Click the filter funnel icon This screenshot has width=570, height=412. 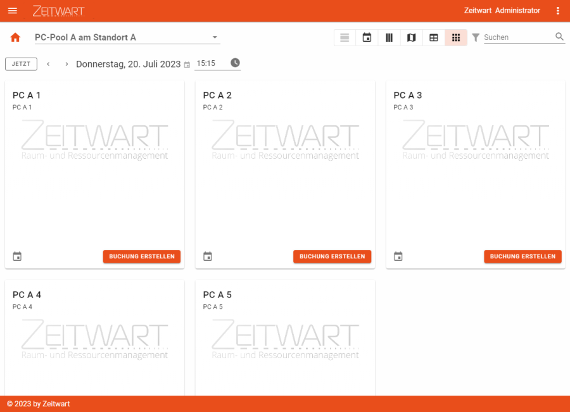[x=476, y=38]
